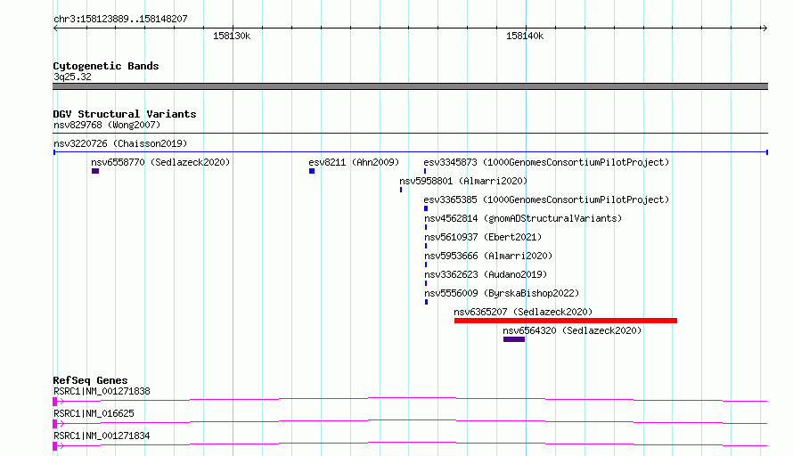Viewport: 793px width, 456px height.
Task: Click the RefSeq Genes track title
Action: tap(90, 380)
